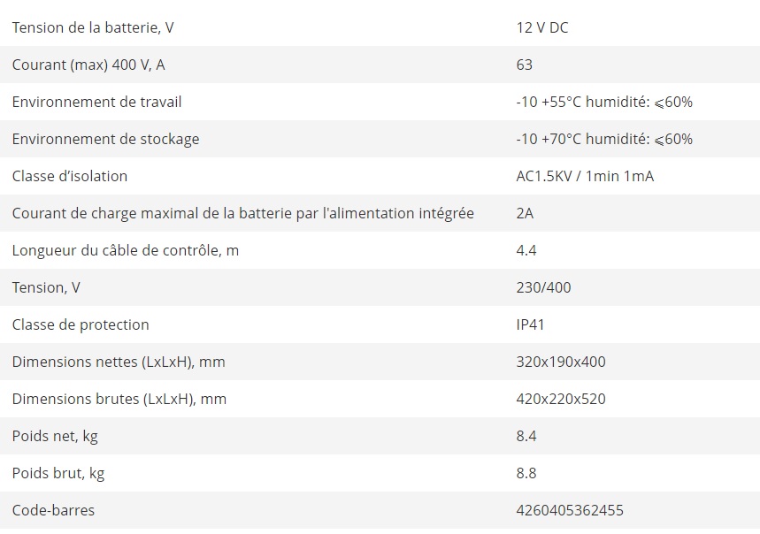The image size is (760, 534).
Task: Select the "12 V DC" value
Action: [x=541, y=27]
